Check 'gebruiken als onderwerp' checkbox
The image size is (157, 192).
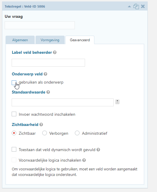pyautogui.click(x=14, y=83)
